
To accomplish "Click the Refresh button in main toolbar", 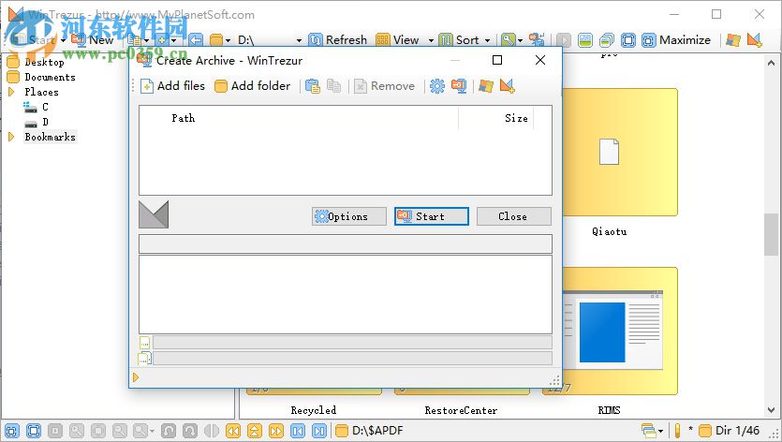I will (338, 40).
